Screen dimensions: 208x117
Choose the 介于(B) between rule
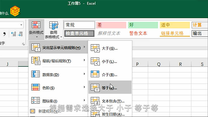109,75
